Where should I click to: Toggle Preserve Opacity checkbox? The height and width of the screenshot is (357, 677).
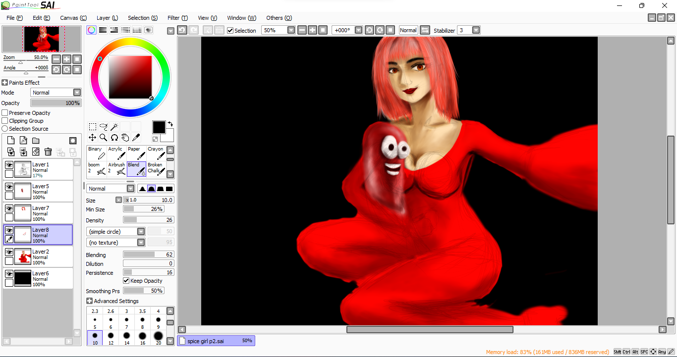pos(5,113)
